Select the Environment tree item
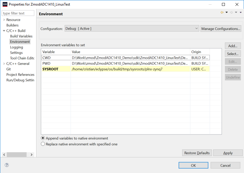This screenshot has width=244, height=173. [20, 42]
